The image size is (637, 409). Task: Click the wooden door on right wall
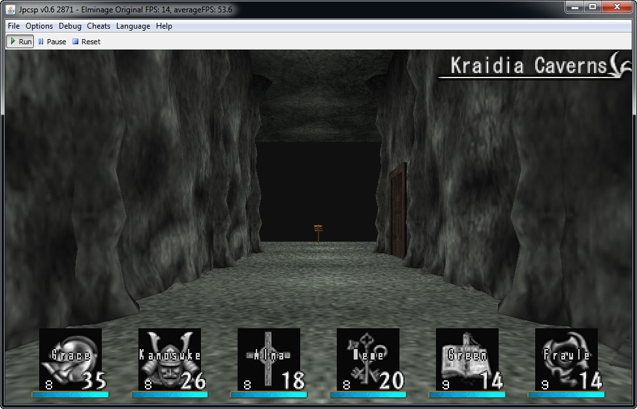tap(398, 211)
